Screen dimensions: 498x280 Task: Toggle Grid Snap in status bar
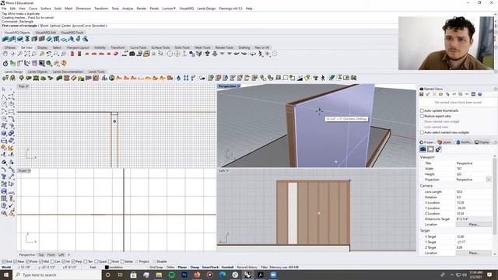(156, 268)
